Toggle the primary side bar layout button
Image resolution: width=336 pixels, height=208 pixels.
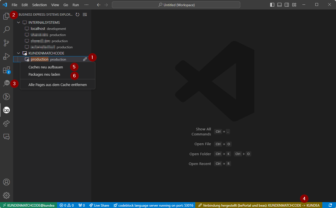click(272, 5)
